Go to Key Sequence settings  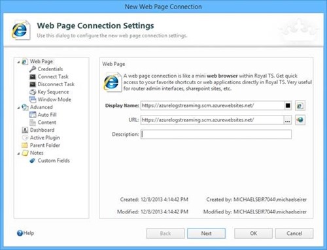tap(53, 92)
